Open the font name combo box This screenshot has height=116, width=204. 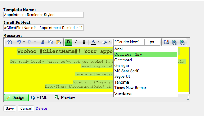coord(129,42)
